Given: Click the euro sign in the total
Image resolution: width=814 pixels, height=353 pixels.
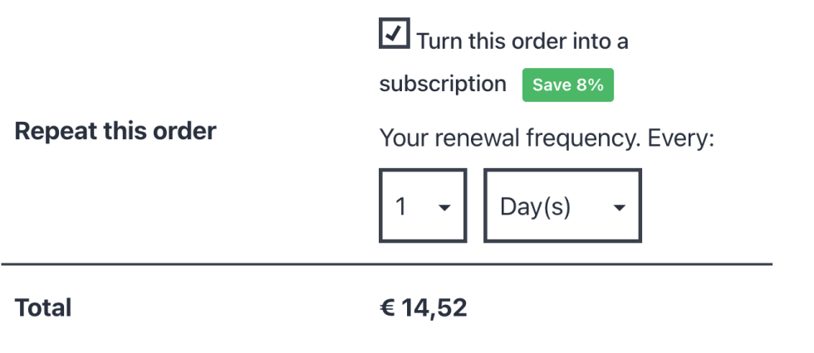Looking at the screenshot, I should point(387,308).
